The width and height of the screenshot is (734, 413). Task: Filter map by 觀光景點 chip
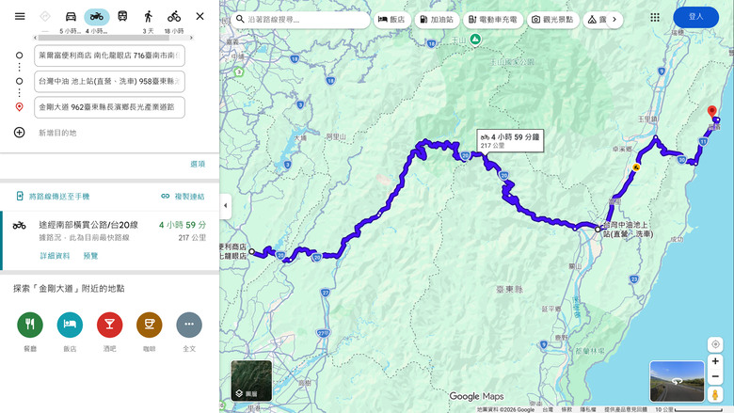click(x=552, y=20)
